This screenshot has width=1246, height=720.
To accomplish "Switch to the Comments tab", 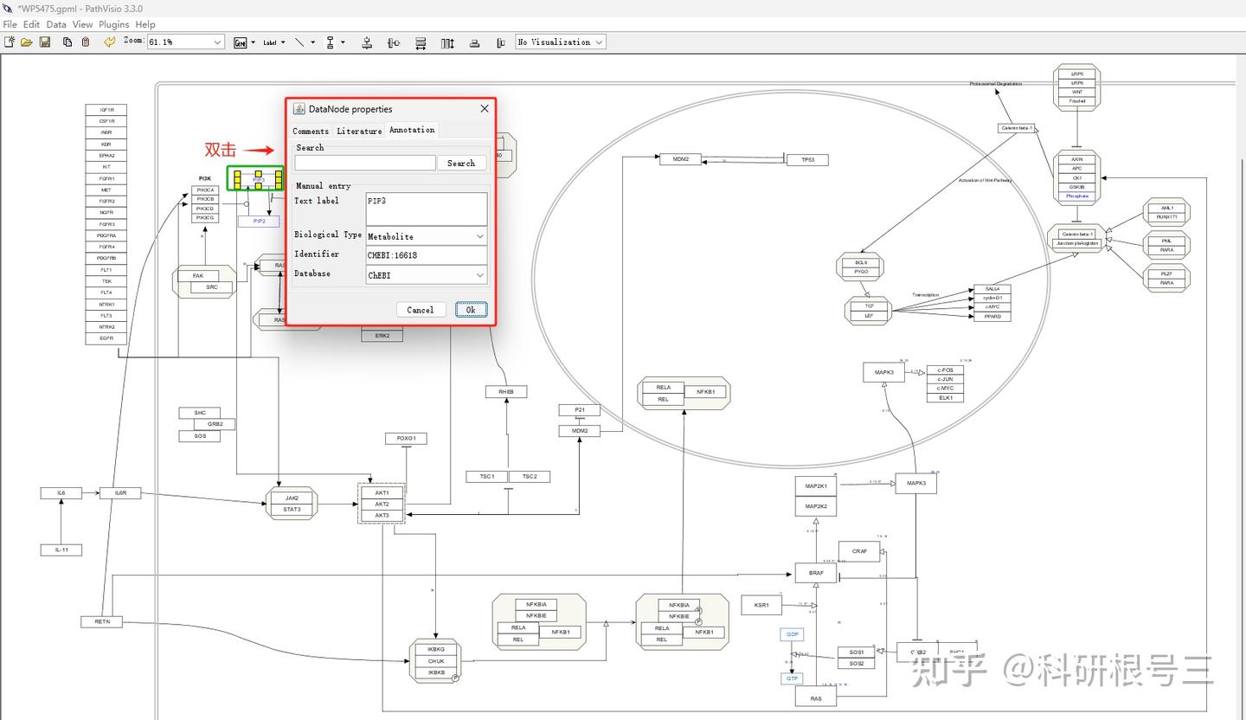I will coord(311,131).
